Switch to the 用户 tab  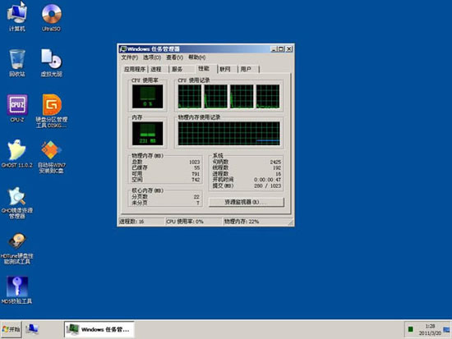[x=246, y=69]
